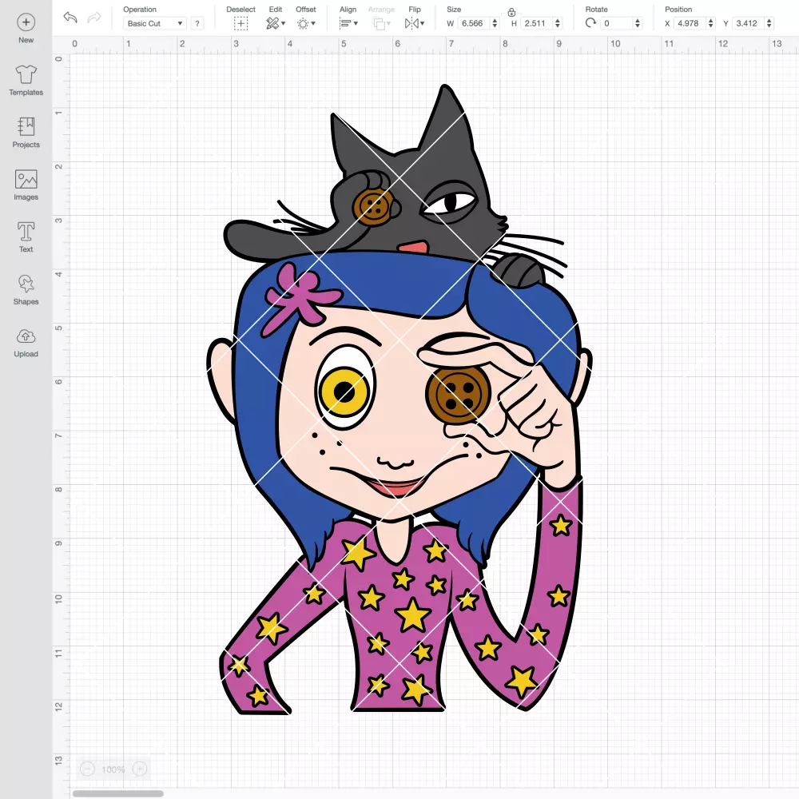Zoom in the canvas
The image size is (799, 799).
tap(140, 769)
